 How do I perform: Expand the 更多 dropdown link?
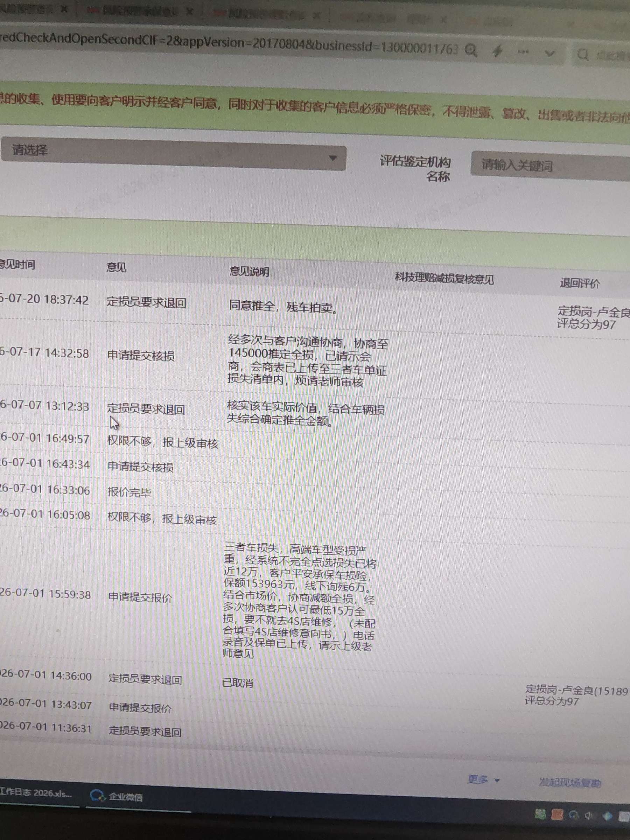coord(483,779)
